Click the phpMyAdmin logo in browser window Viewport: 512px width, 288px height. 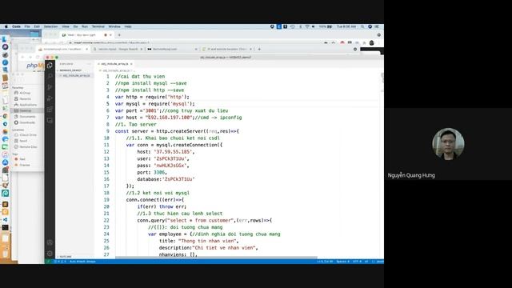click(x=35, y=66)
